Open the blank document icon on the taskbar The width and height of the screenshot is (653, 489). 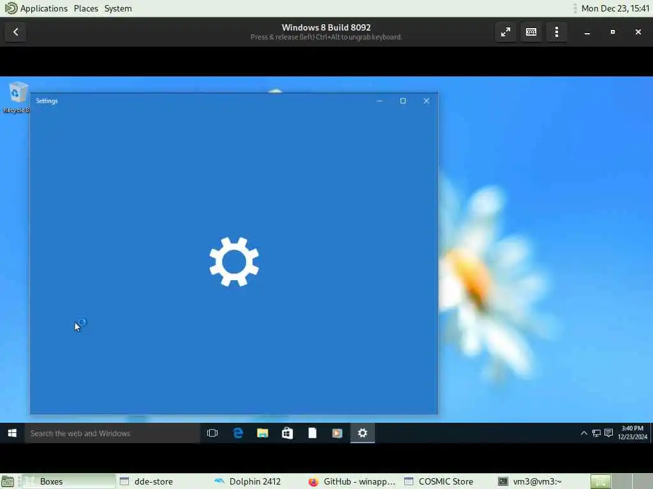(x=312, y=433)
